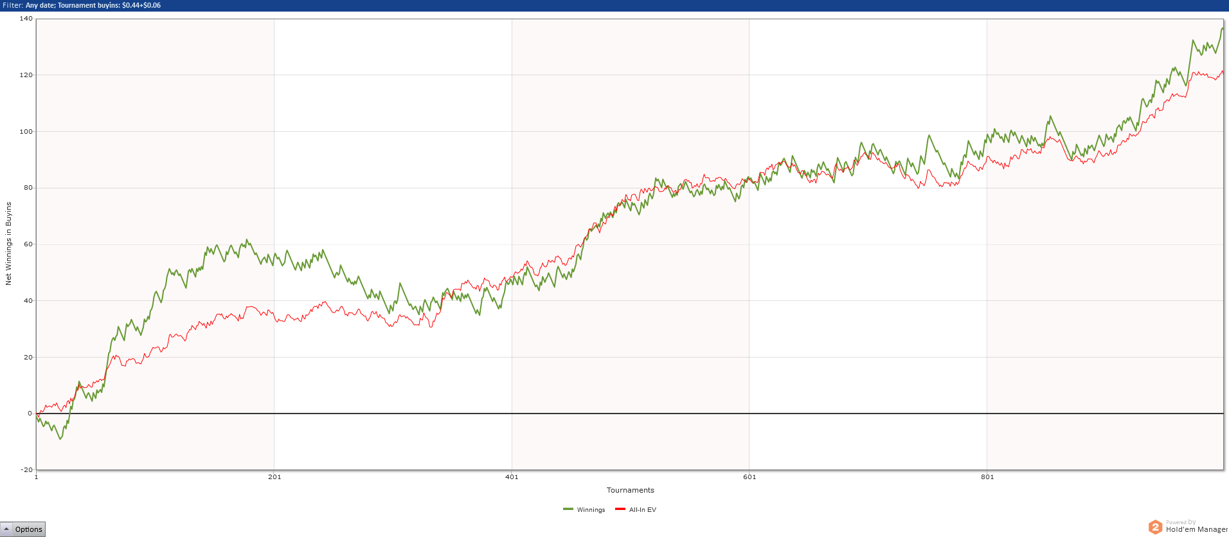This screenshot has height=537, width=1229.
Task: Click the green Winnings legend swatch
Action: (568, 509)
